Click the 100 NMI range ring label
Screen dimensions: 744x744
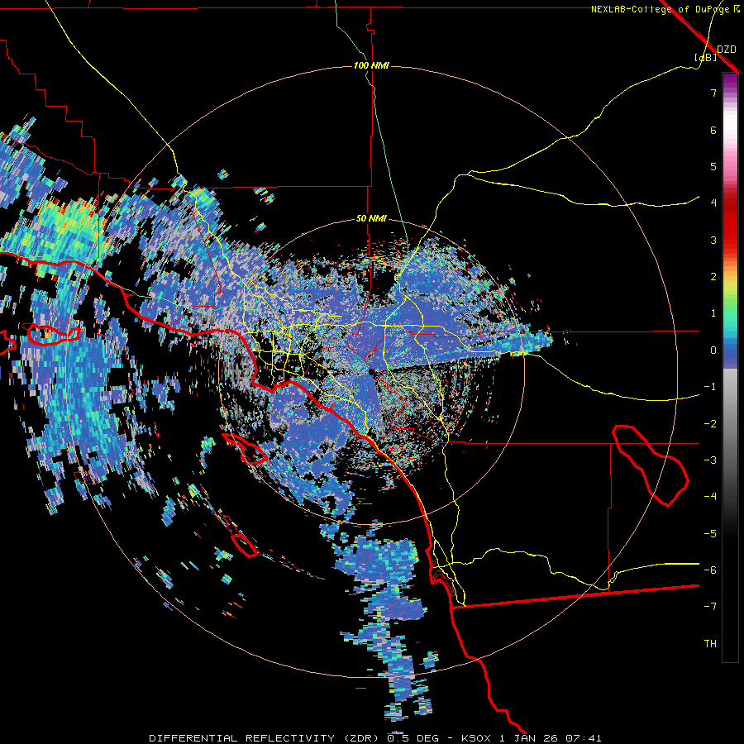[371, 65]
